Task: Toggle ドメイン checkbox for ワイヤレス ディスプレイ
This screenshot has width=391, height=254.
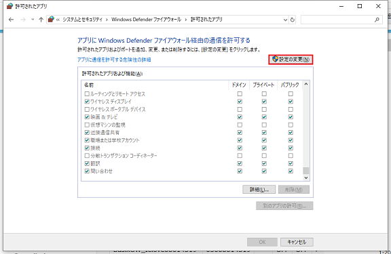Action: tap(240, 102)
